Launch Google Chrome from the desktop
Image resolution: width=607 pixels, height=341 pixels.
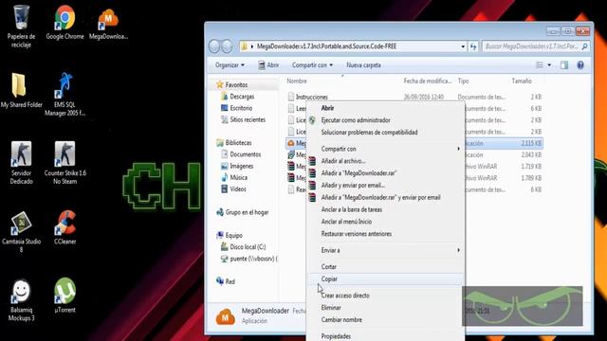click(x=64, y=23)
